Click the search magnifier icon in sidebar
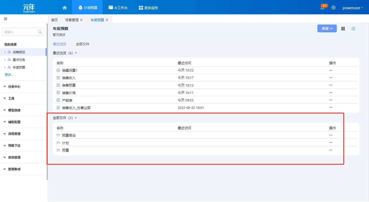Image resolution: width=369 pixels, height=202 pixels. (x=40, y=32)
